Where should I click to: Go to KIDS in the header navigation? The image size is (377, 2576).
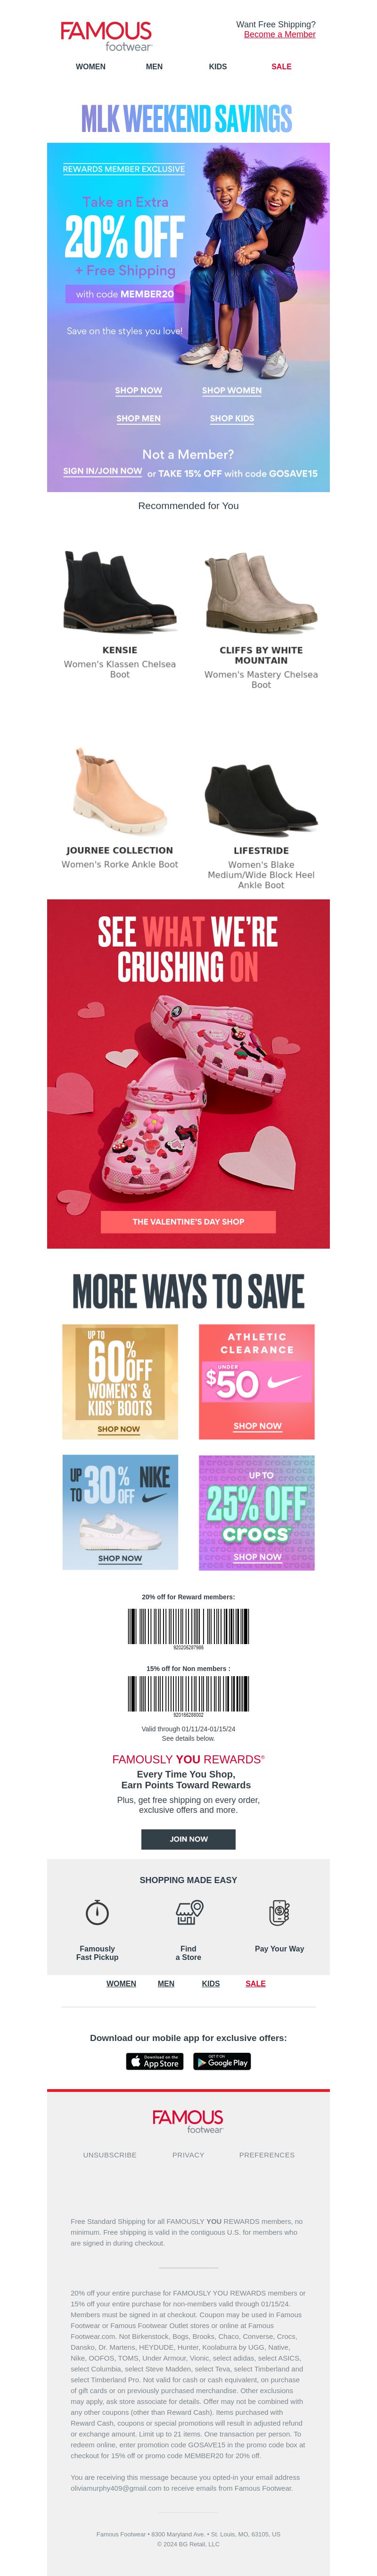coord(218,67)
